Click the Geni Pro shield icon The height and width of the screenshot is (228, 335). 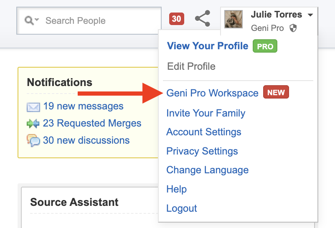coord(293,28)
